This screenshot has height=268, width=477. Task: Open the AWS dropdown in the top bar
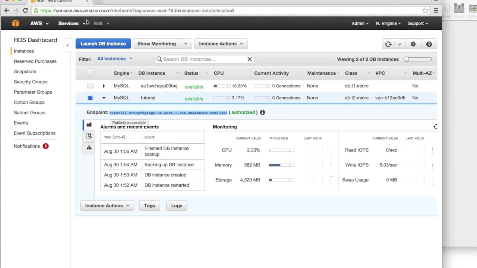[39, 23]
